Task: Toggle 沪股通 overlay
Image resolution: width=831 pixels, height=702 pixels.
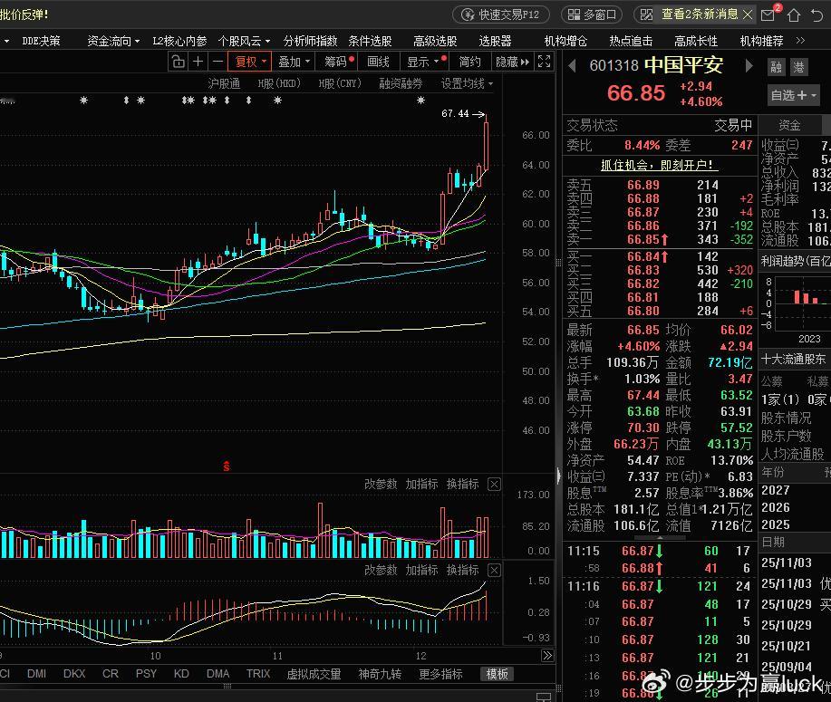Action: [x=224, y=83]
